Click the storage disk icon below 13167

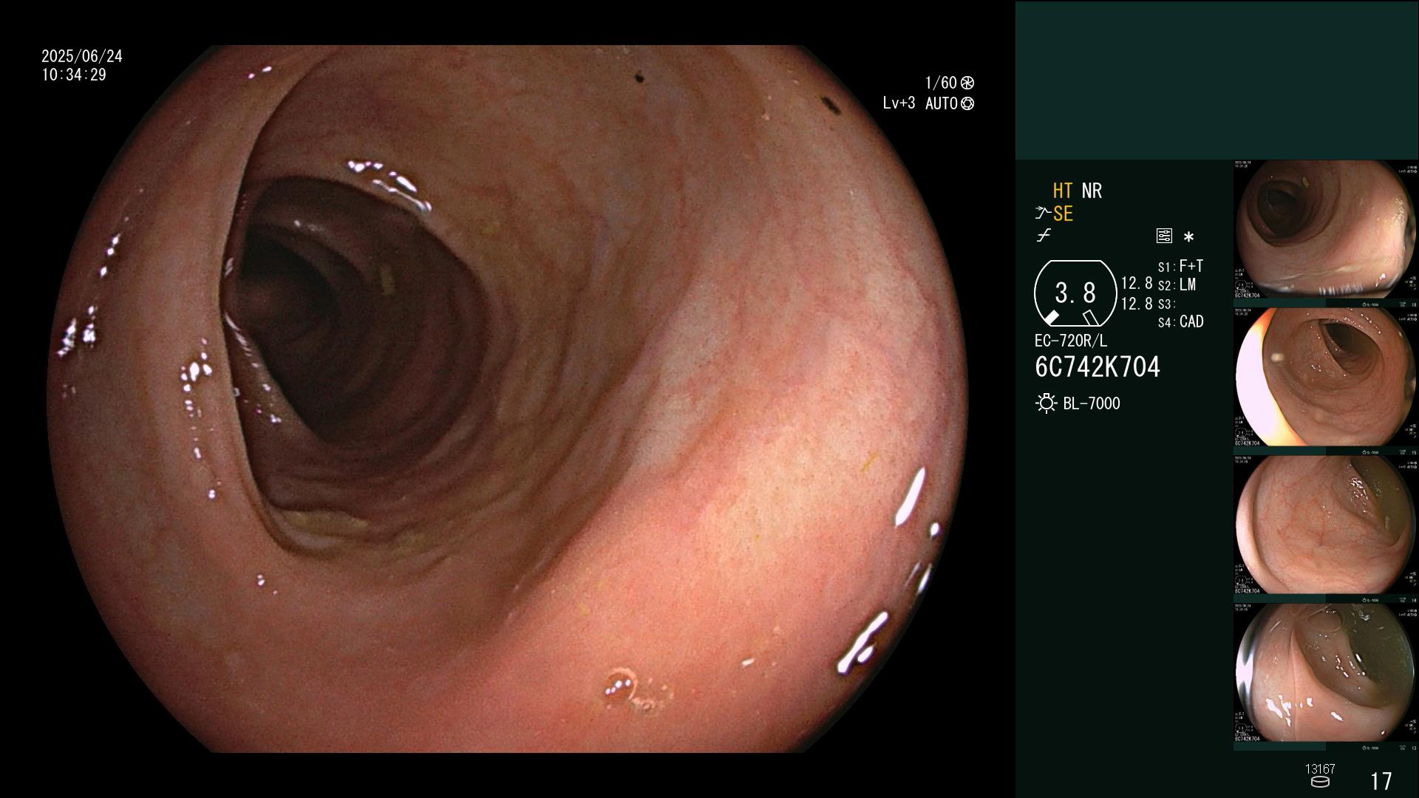click(x=1320, y=782)
